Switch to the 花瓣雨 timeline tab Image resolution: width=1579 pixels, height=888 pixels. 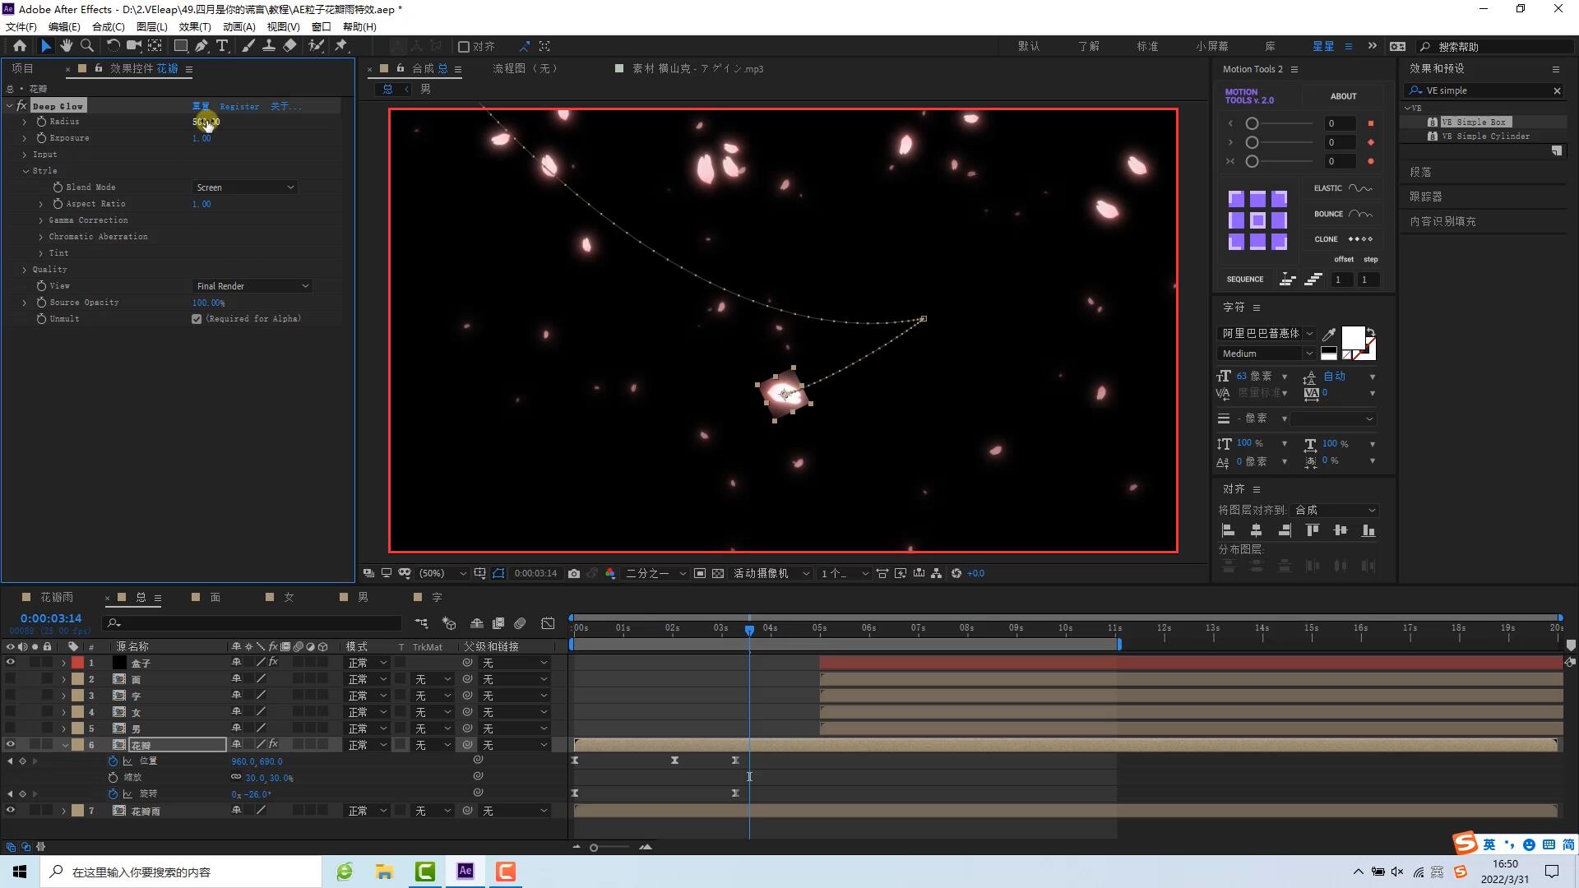click(56, 597)
